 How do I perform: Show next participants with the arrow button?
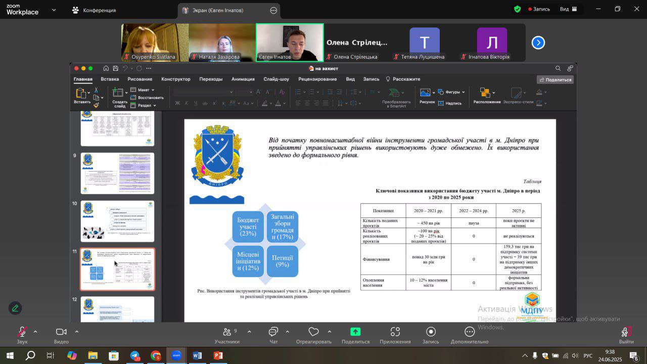[x=538, y=43]
